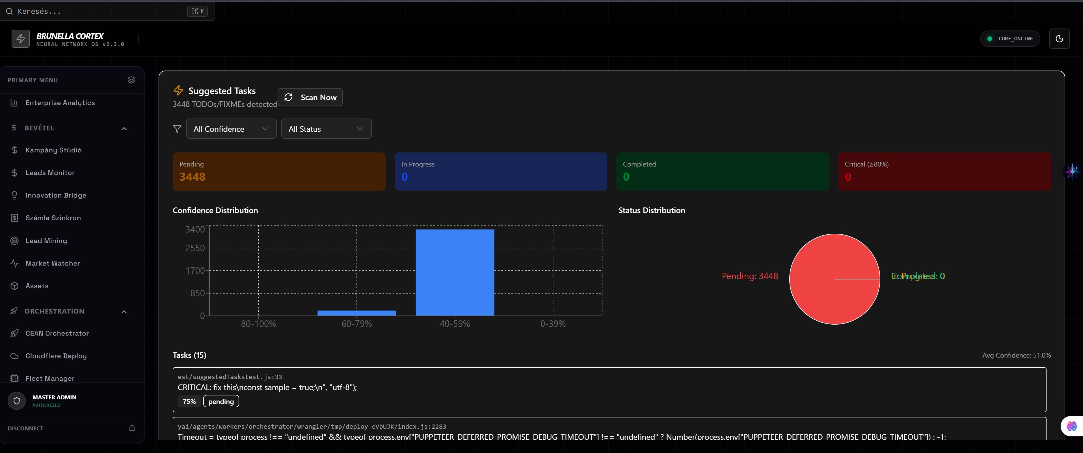Toggle the pending status badge on first task
1083x453 pixels.
tap(221, 401)
